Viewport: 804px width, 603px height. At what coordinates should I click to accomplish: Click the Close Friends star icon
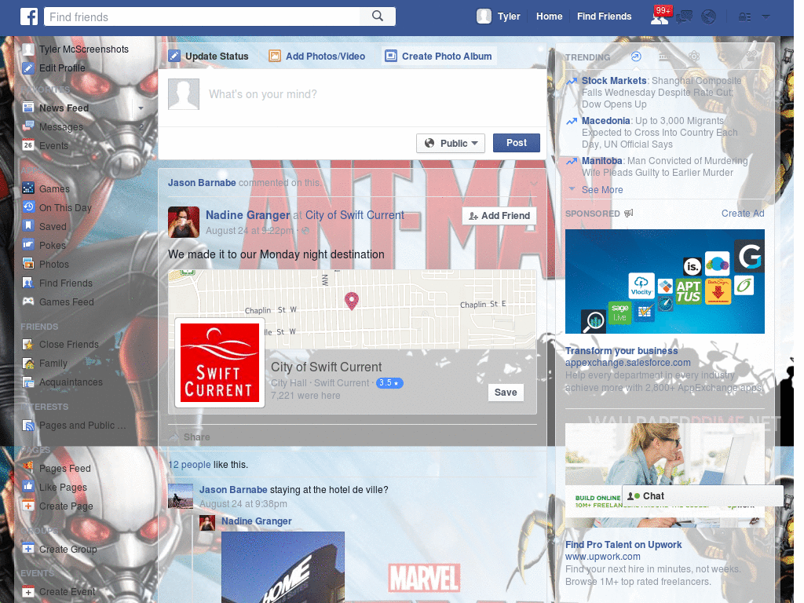point(28,344)
